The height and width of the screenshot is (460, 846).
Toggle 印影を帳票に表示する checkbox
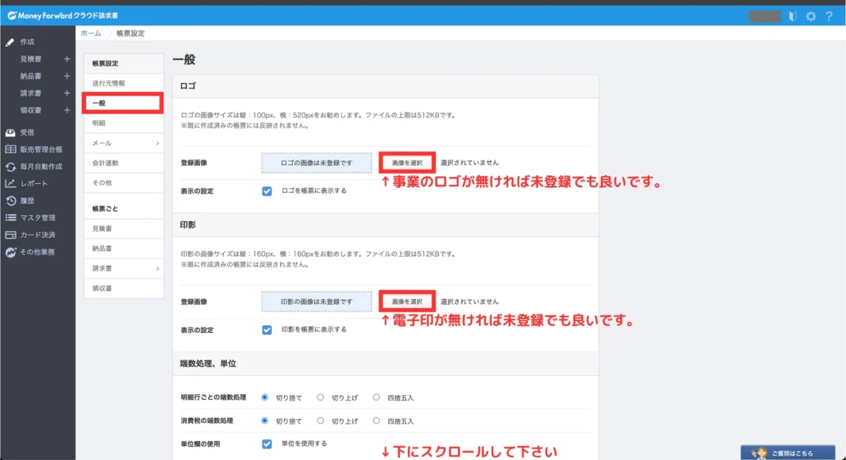coord(267,330)
